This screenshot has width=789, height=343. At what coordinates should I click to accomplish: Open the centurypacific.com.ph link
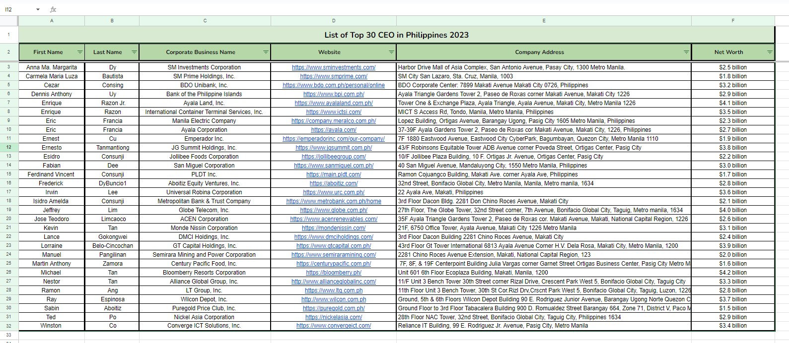[334, 264]
